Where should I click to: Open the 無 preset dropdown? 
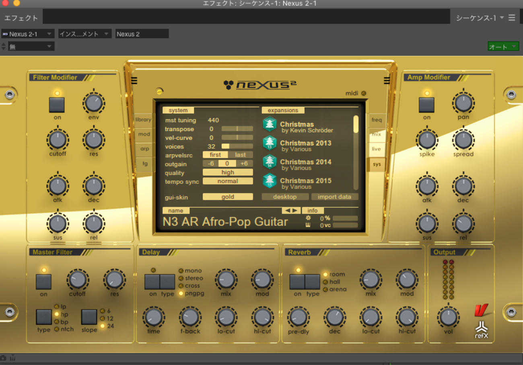tap(31, 47)
